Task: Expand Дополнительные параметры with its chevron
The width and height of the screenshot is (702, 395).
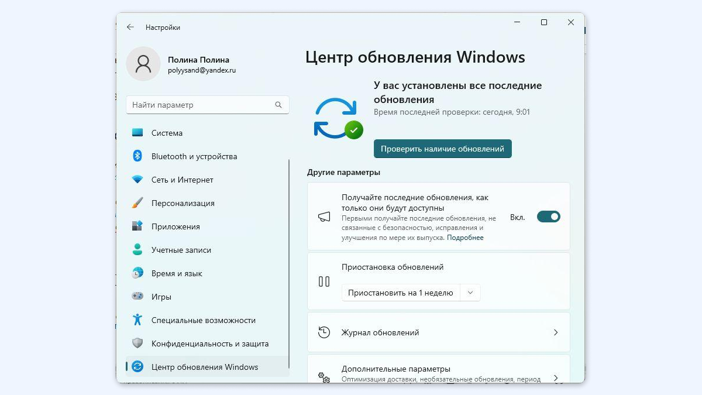Action: [x=556, y=378]
